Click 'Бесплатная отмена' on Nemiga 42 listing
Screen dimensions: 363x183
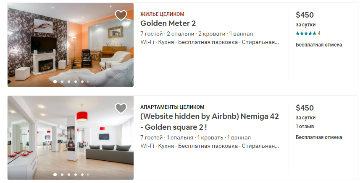pos(319,137)
